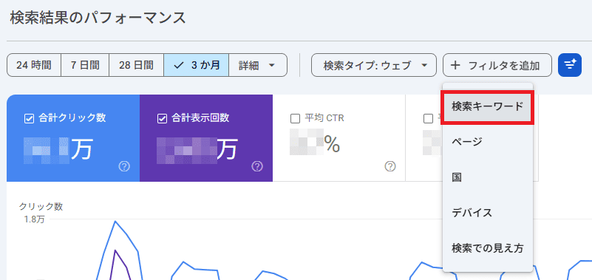Image resolution: width=592 pixels, height=280 pixels.
Task: Click the クリック数 axis label
Action: point(41,206)
